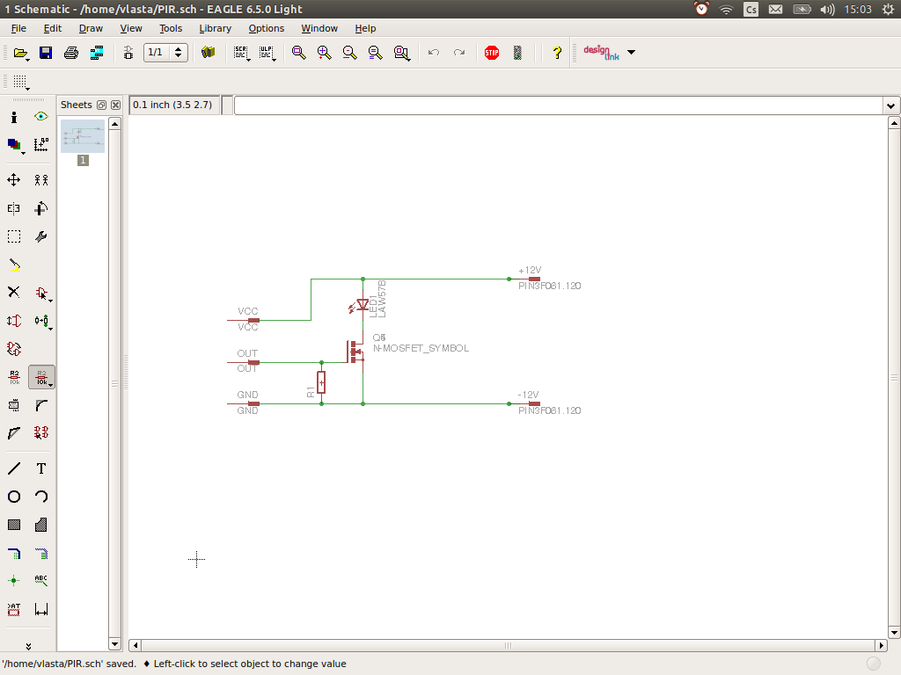Toggle the Value tool (R2 10k)
Screen dimensions: 901x675
(x=41, y=377)
